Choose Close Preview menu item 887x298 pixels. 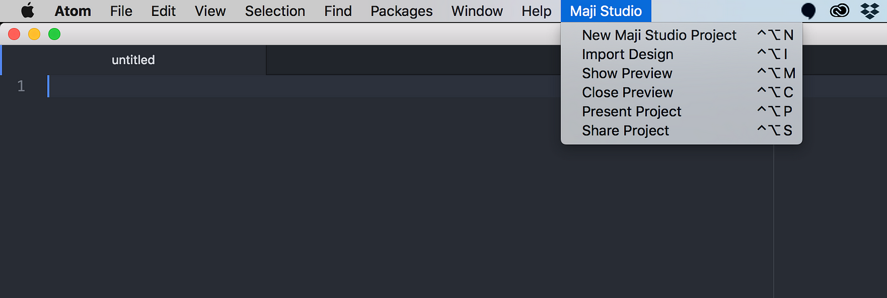pos(681,92)
